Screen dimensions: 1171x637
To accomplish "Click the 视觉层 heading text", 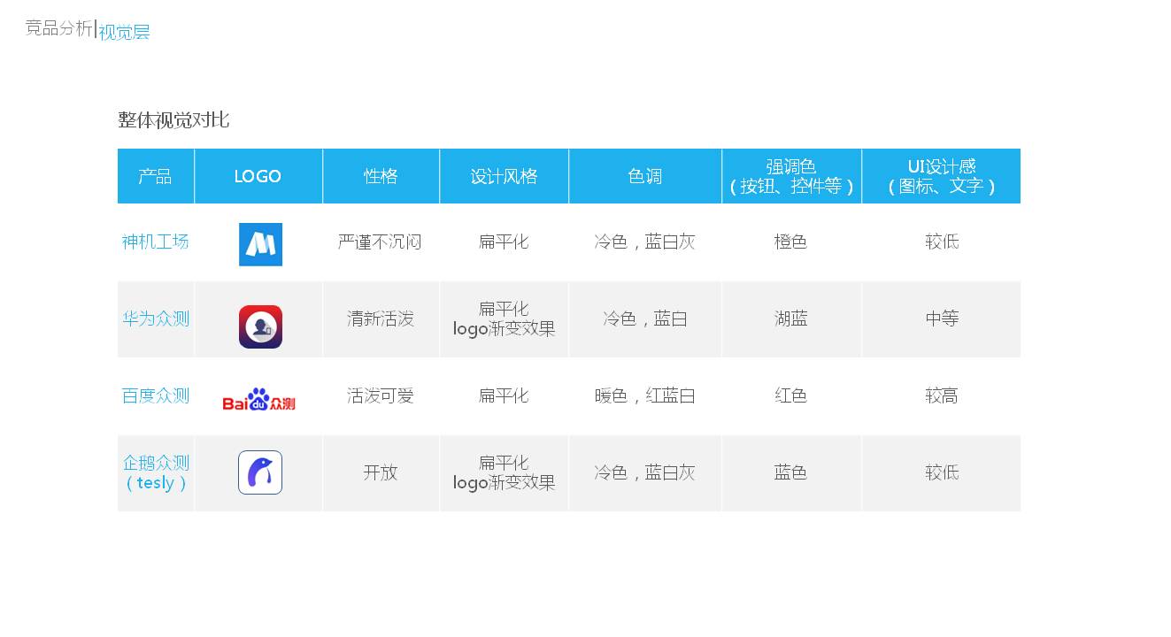I will tap(124, 32).
